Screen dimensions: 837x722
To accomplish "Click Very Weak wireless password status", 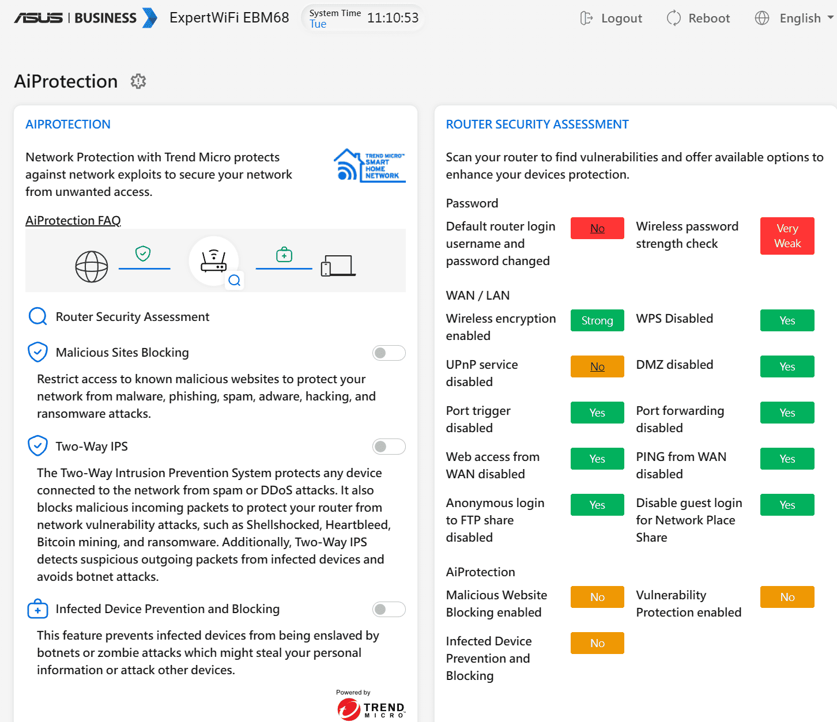I will click(787, 236).
